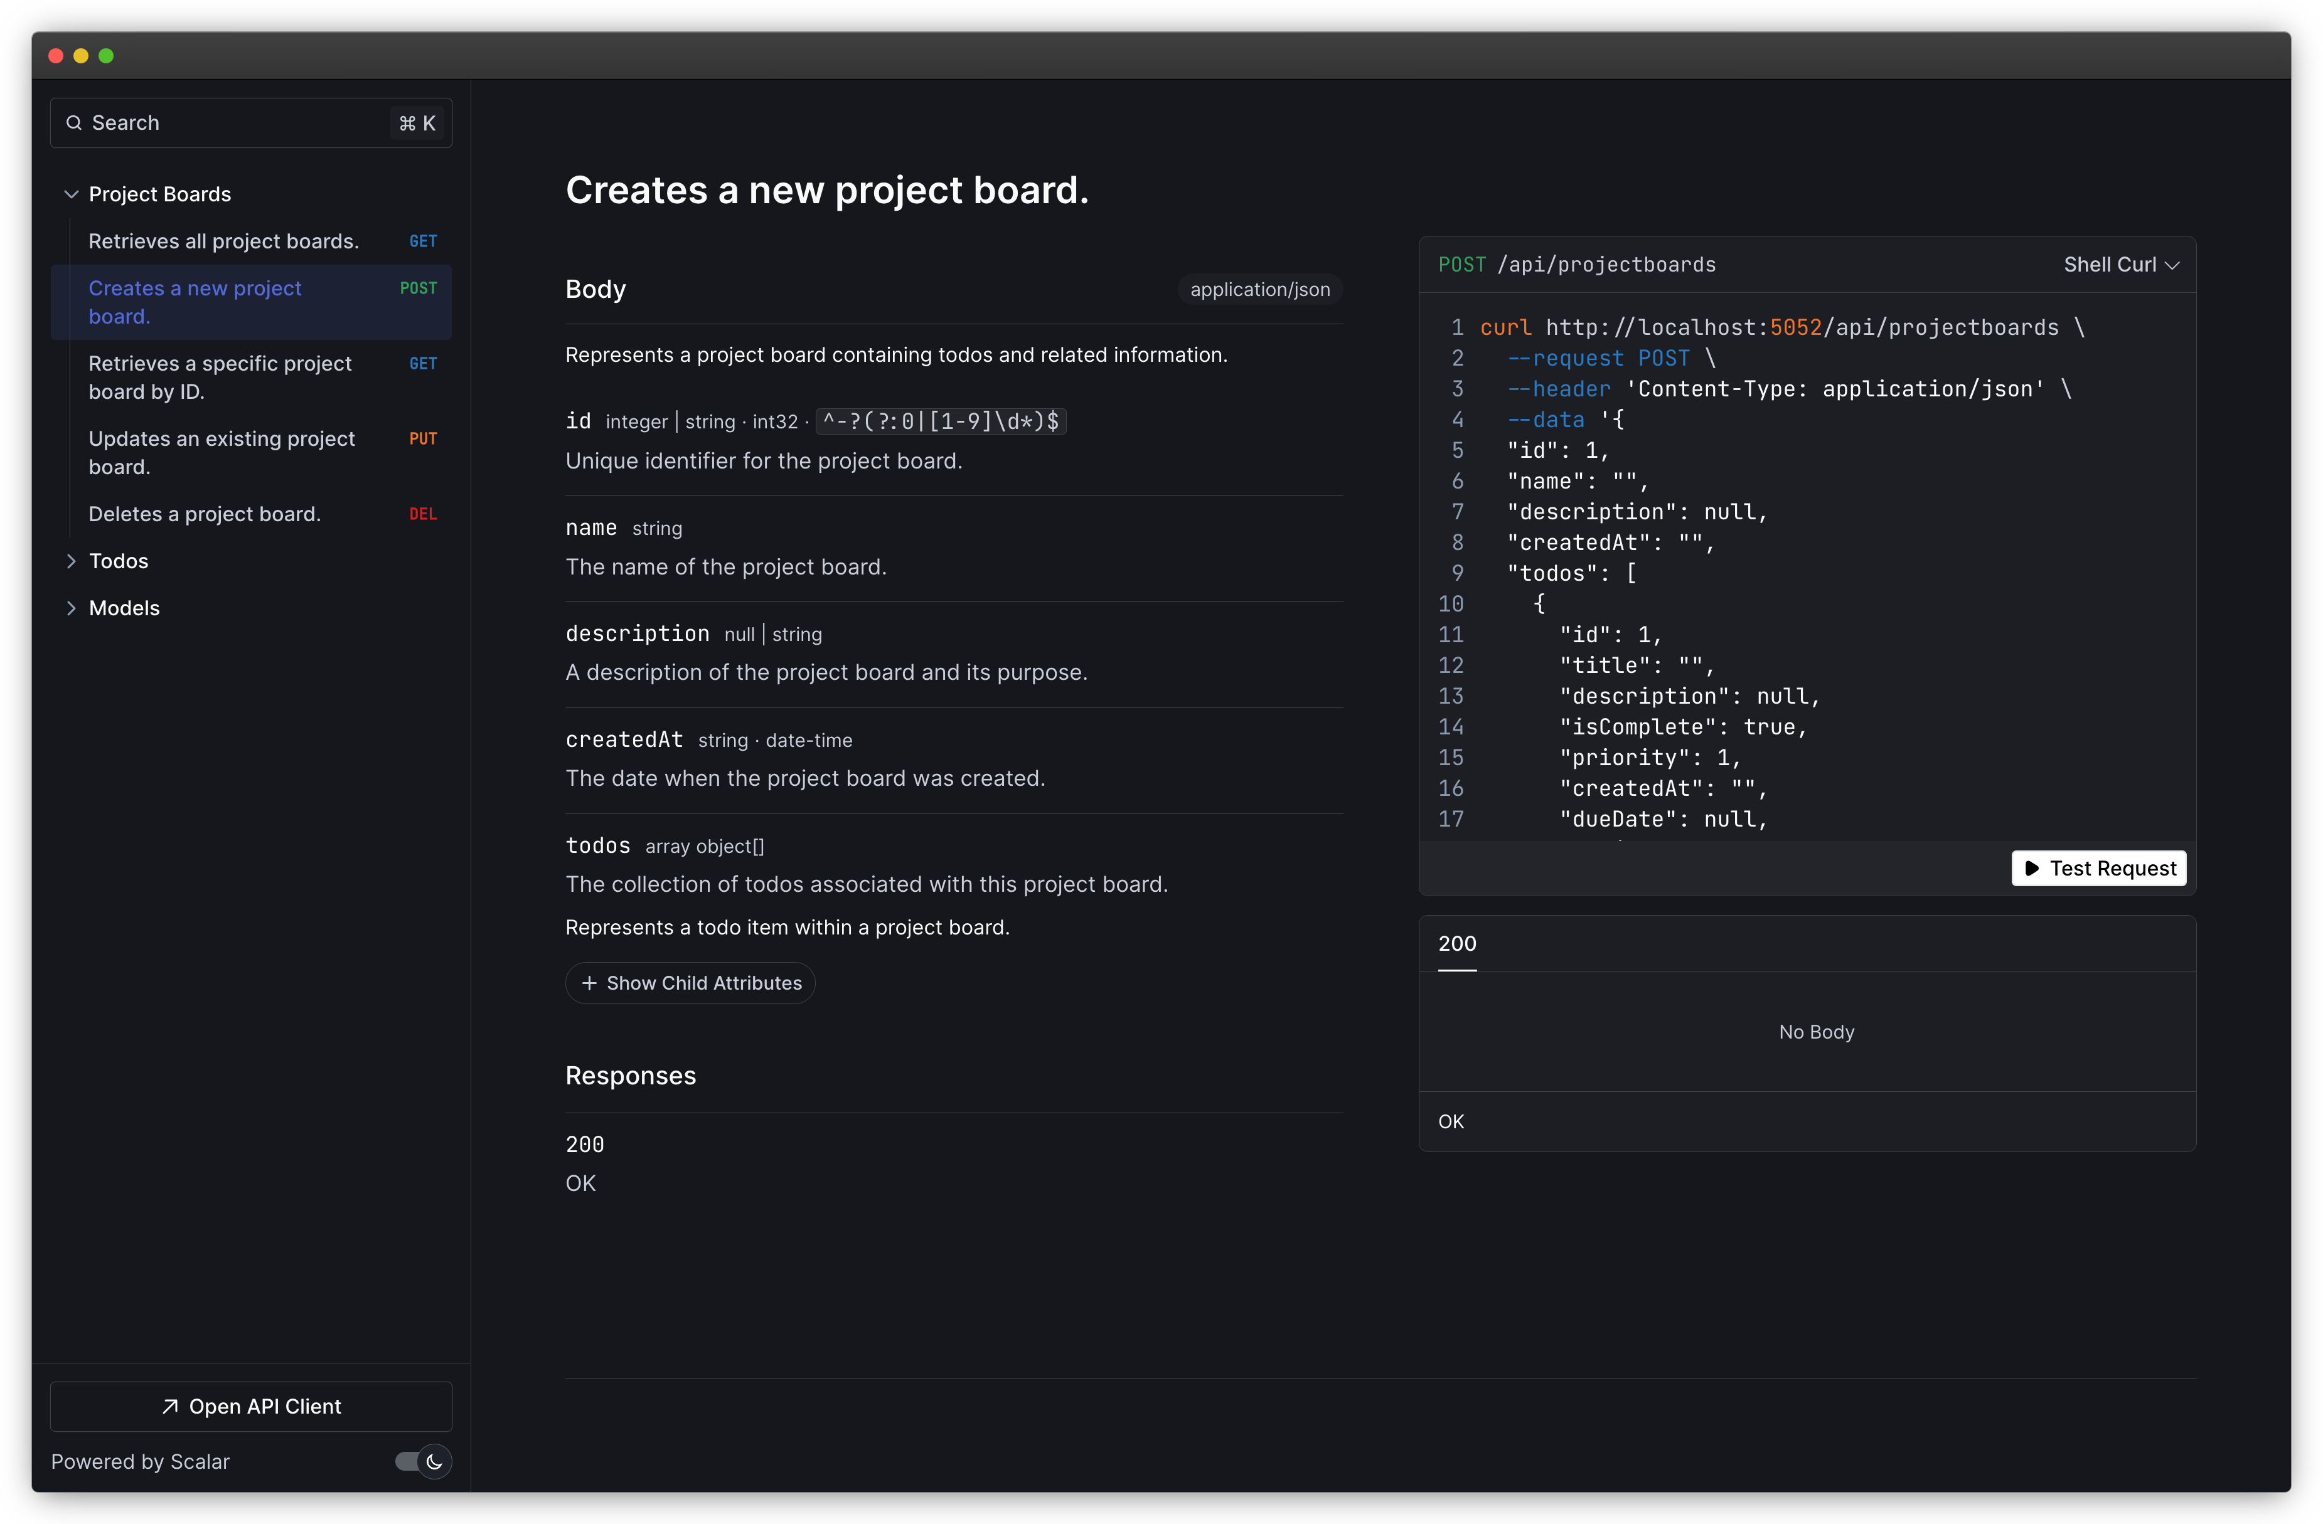2323x1524 pixels.
Task: Show Child Attributes of todos
Action: 690,983
